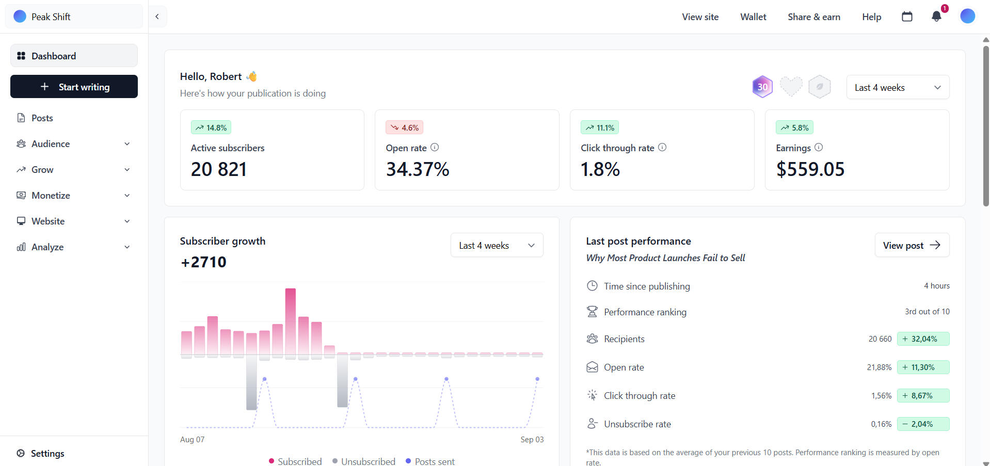
Task: Click the heart achievement badge
Action: (x=791, y=87)
